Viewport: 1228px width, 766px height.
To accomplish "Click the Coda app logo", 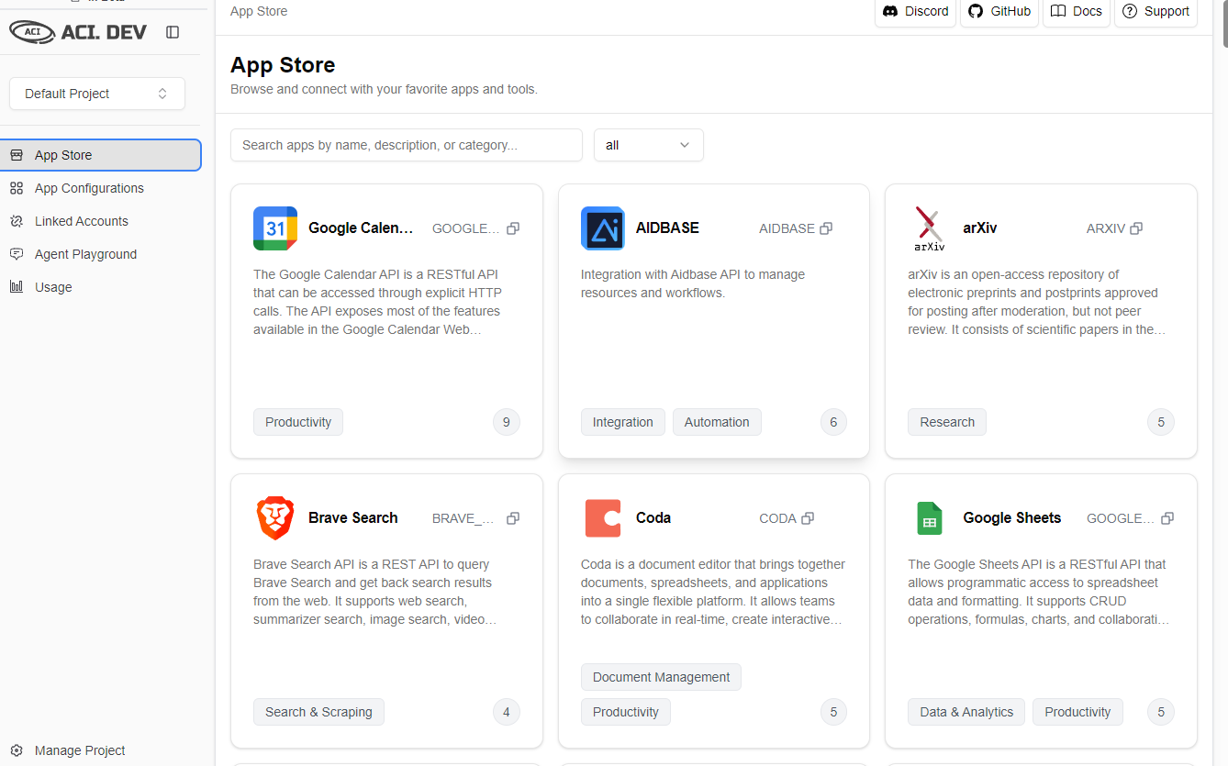I will tap(603, 518).
